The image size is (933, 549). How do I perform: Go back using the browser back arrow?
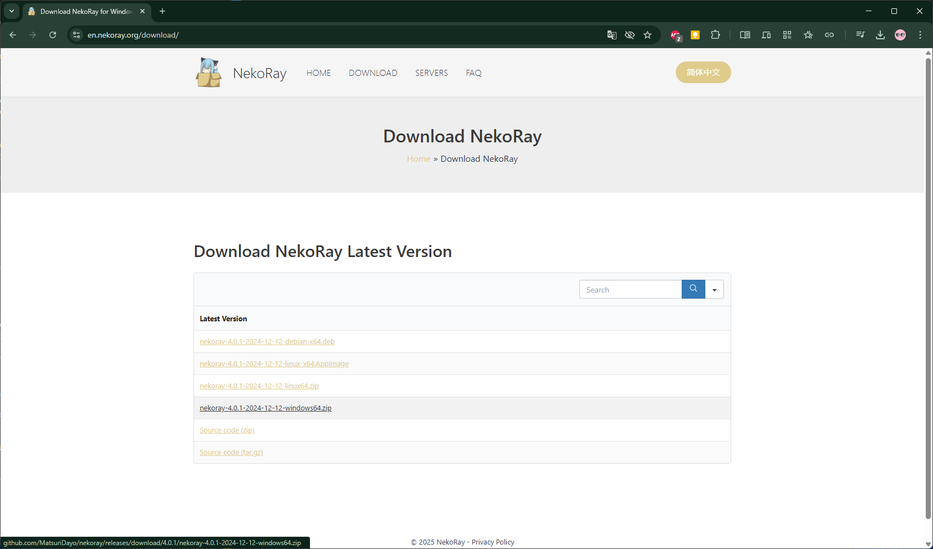pos(13,35)
